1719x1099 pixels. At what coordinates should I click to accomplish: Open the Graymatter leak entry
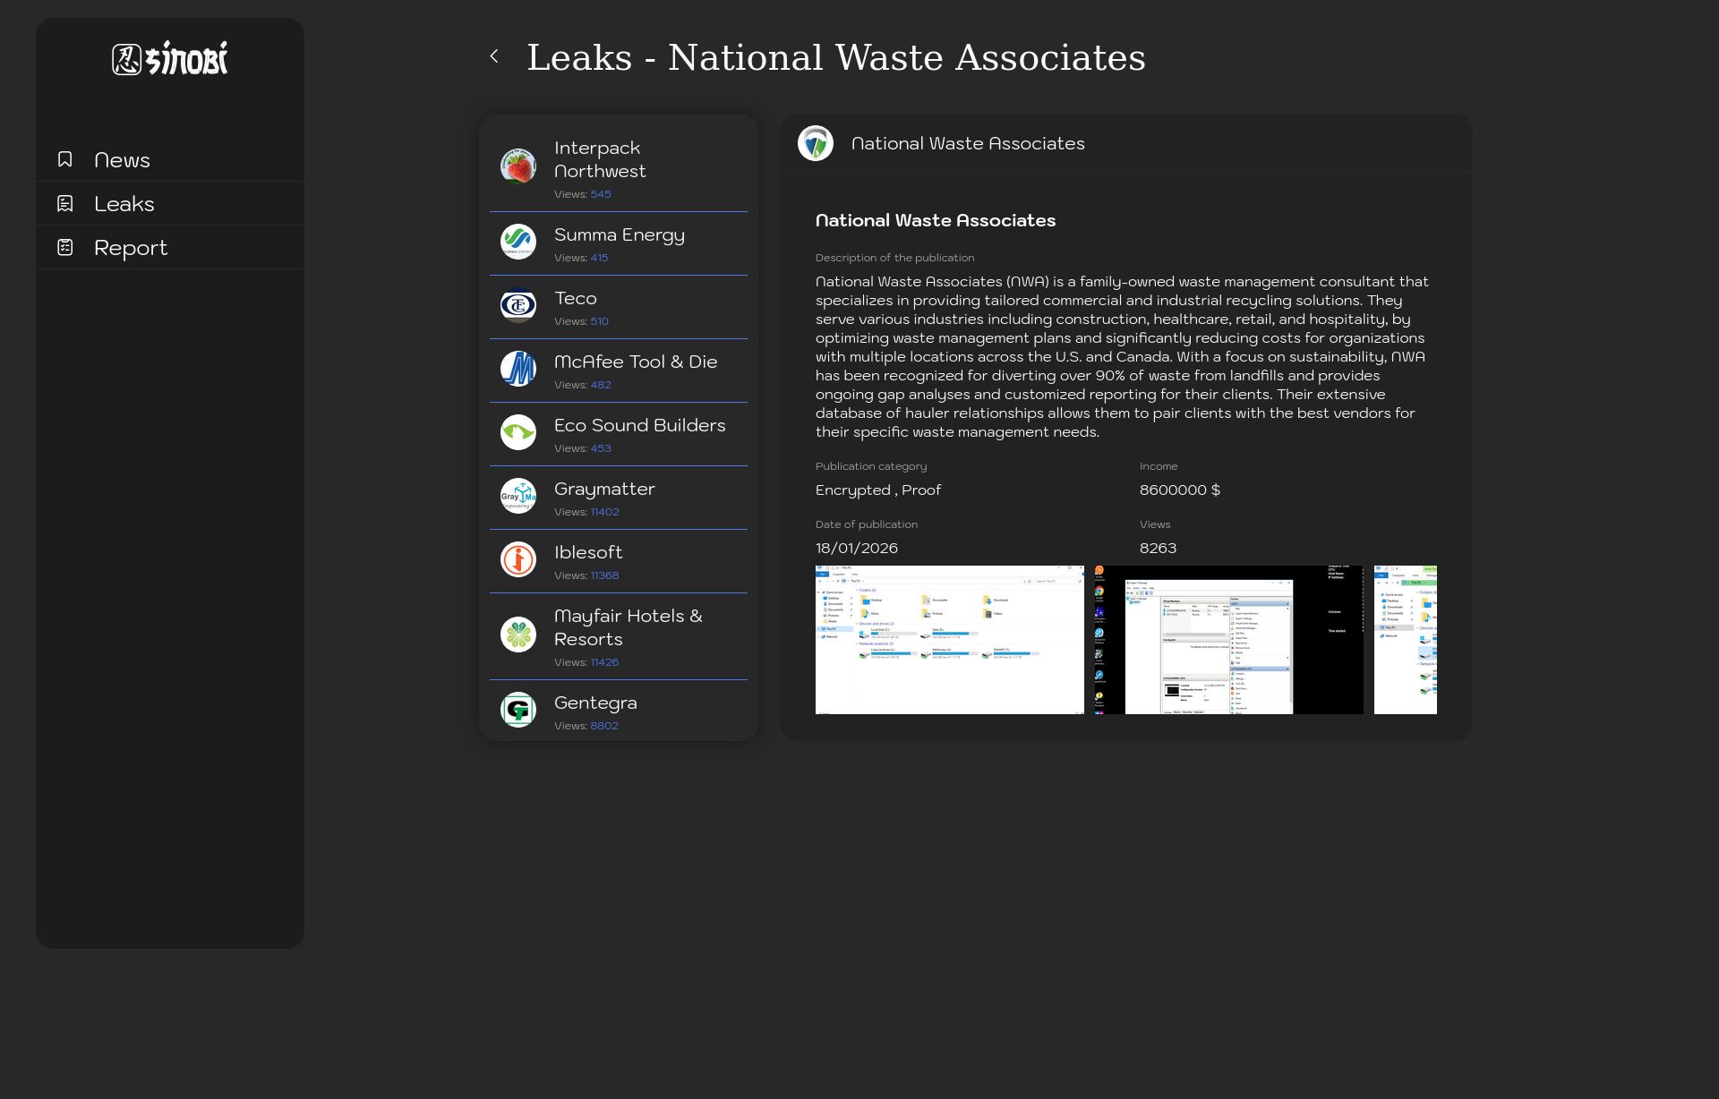pyautogui.click(x=604, y=490)
